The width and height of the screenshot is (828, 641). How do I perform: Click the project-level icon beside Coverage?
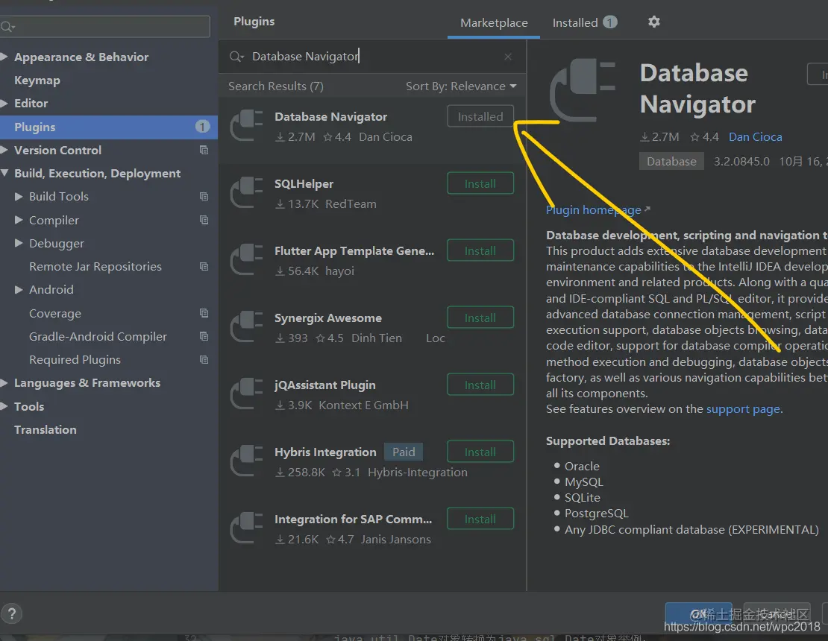coord(204,313)
